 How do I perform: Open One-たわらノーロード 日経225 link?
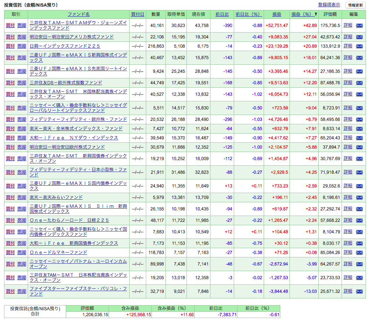(x=69, y=220)
